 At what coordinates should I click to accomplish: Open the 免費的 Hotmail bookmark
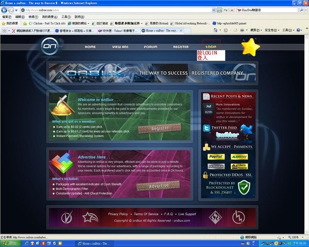click(x=157, y=24)
